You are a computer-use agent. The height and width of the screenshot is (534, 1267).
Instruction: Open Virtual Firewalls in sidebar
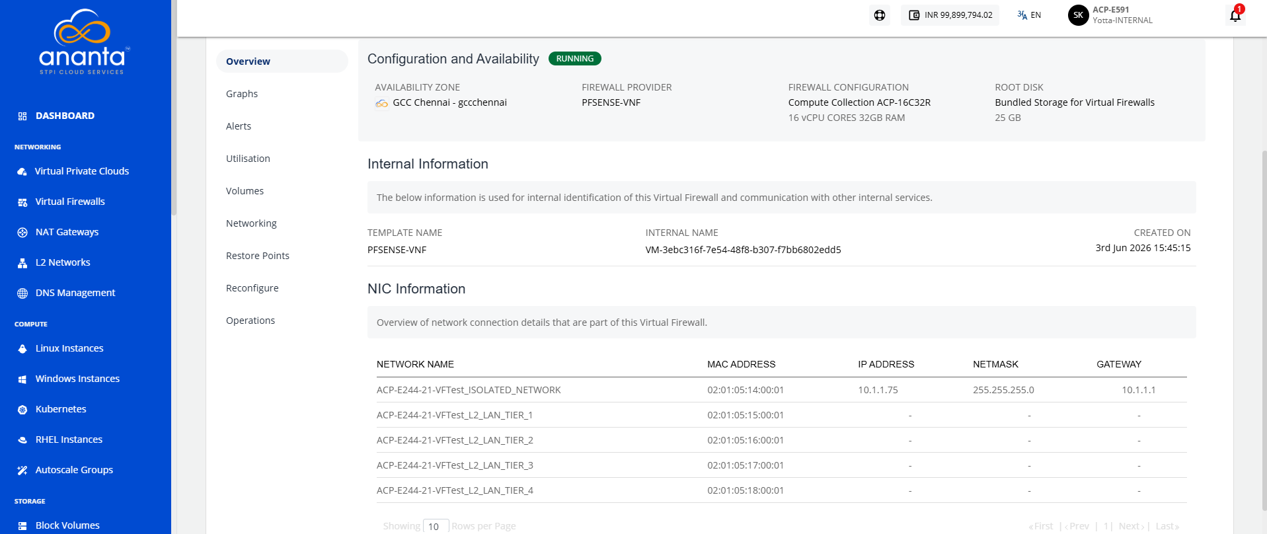click(x=70, y=202)
